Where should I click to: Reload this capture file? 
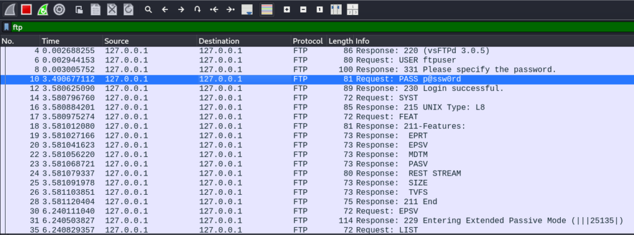(x=129, y=9)
